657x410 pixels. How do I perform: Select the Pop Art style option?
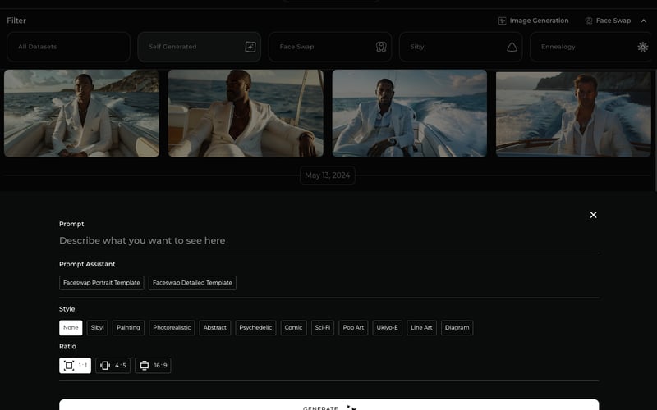pyautogui.click(x=353, y=327)
